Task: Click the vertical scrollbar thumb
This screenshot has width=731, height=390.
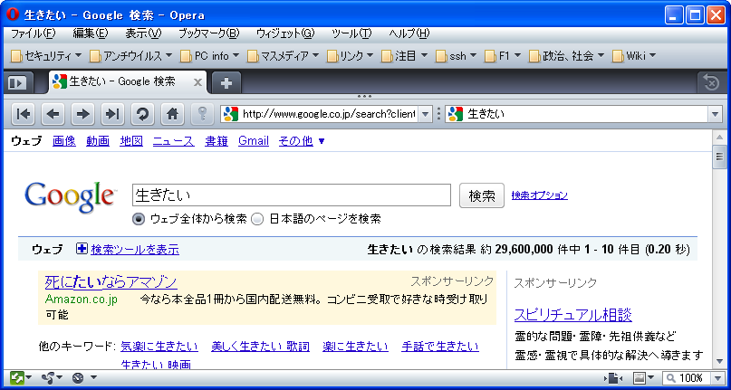Action: coord(719,157)
